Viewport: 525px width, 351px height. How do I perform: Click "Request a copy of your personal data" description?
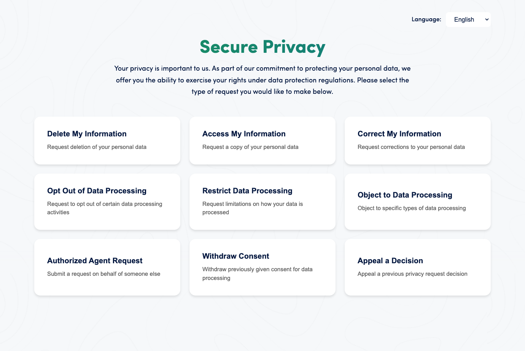[x=250, y=147]
